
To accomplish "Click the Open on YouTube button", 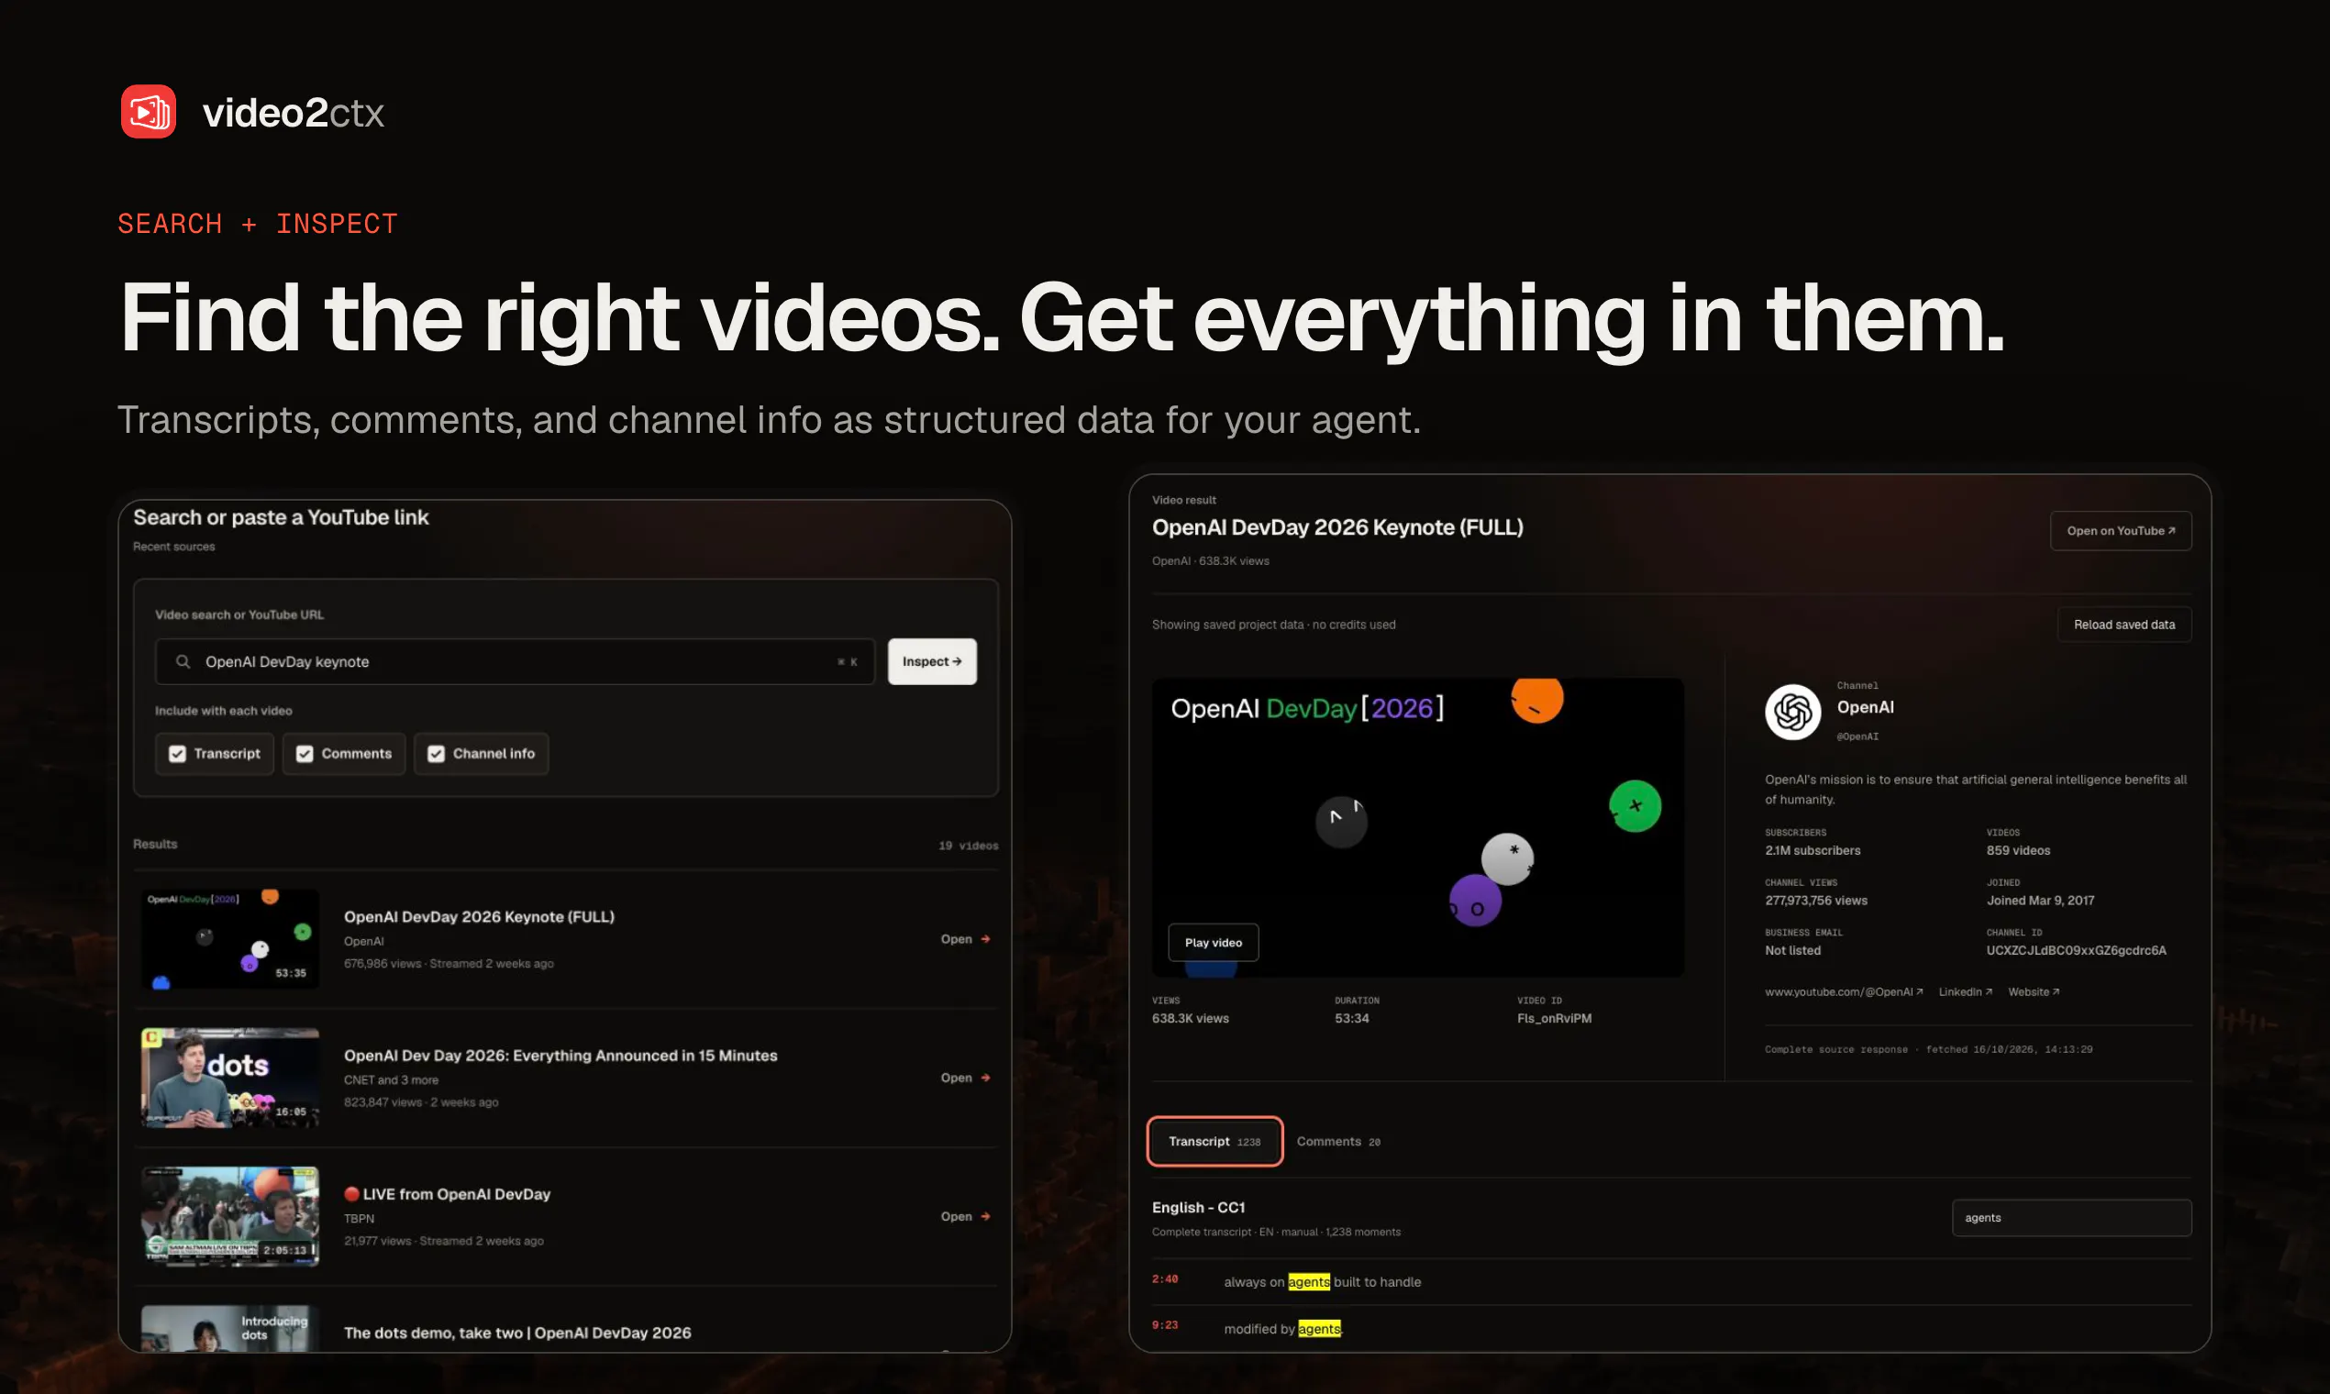I will 2121,531.
